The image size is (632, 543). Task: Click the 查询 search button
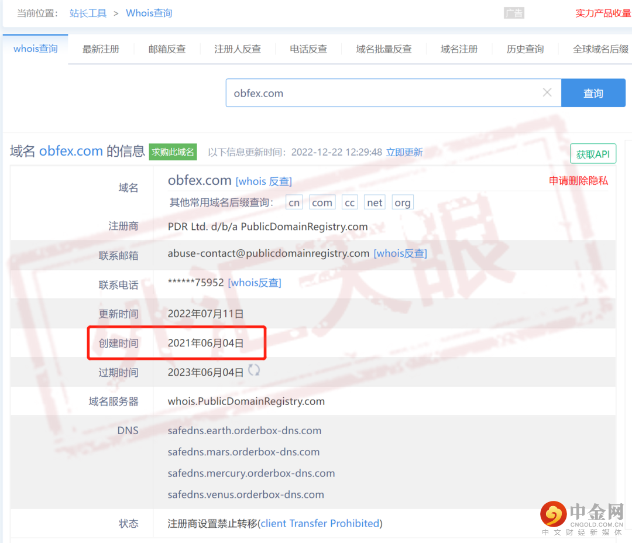click(x=593, y=93)
